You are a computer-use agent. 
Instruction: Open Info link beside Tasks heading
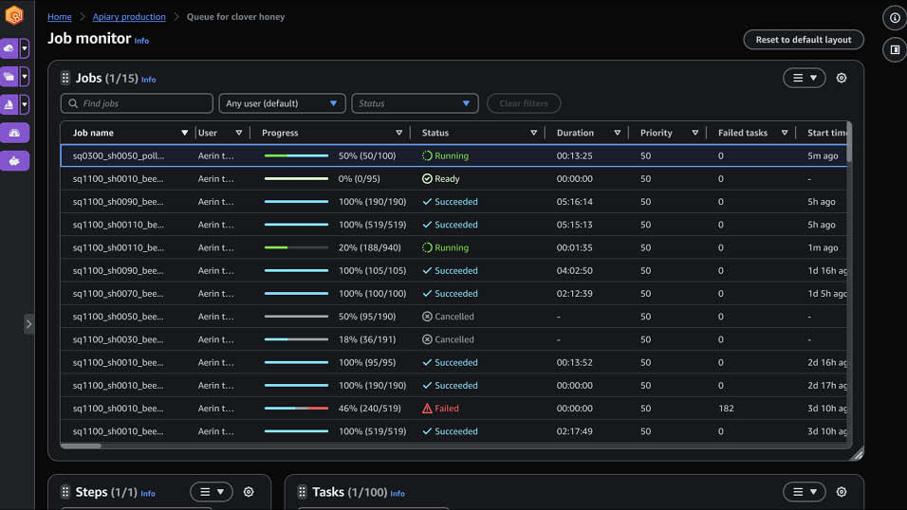[398, 494]
